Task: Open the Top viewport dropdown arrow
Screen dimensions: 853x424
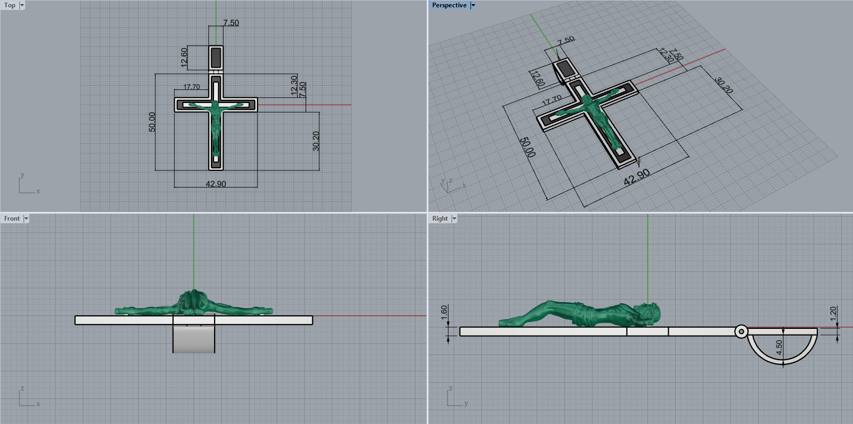Action: click(x=22, y=5)
